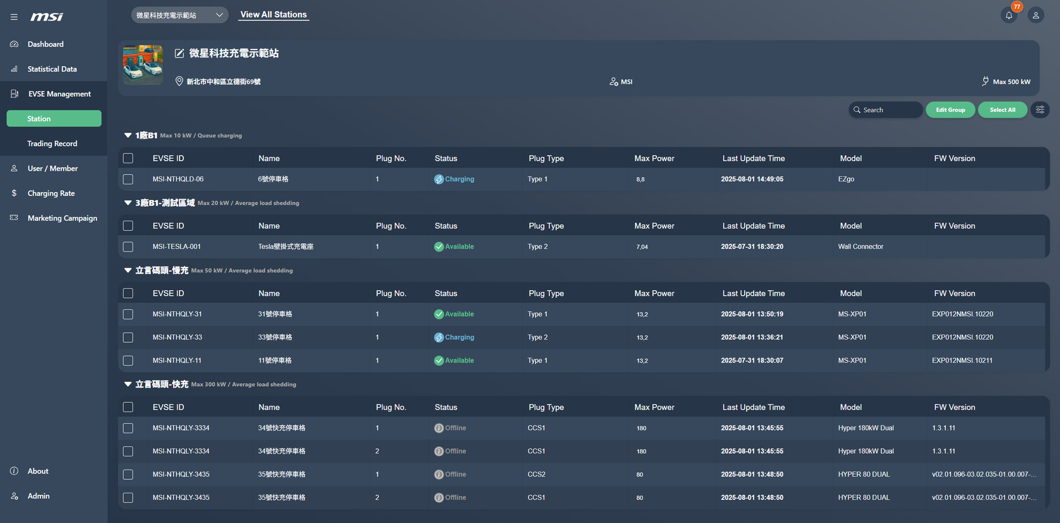Collapse the 3廠B1-測試區域 group
Image resolution: width=1060 pixels, height=523 pixels.
click(x=128, y=203)
